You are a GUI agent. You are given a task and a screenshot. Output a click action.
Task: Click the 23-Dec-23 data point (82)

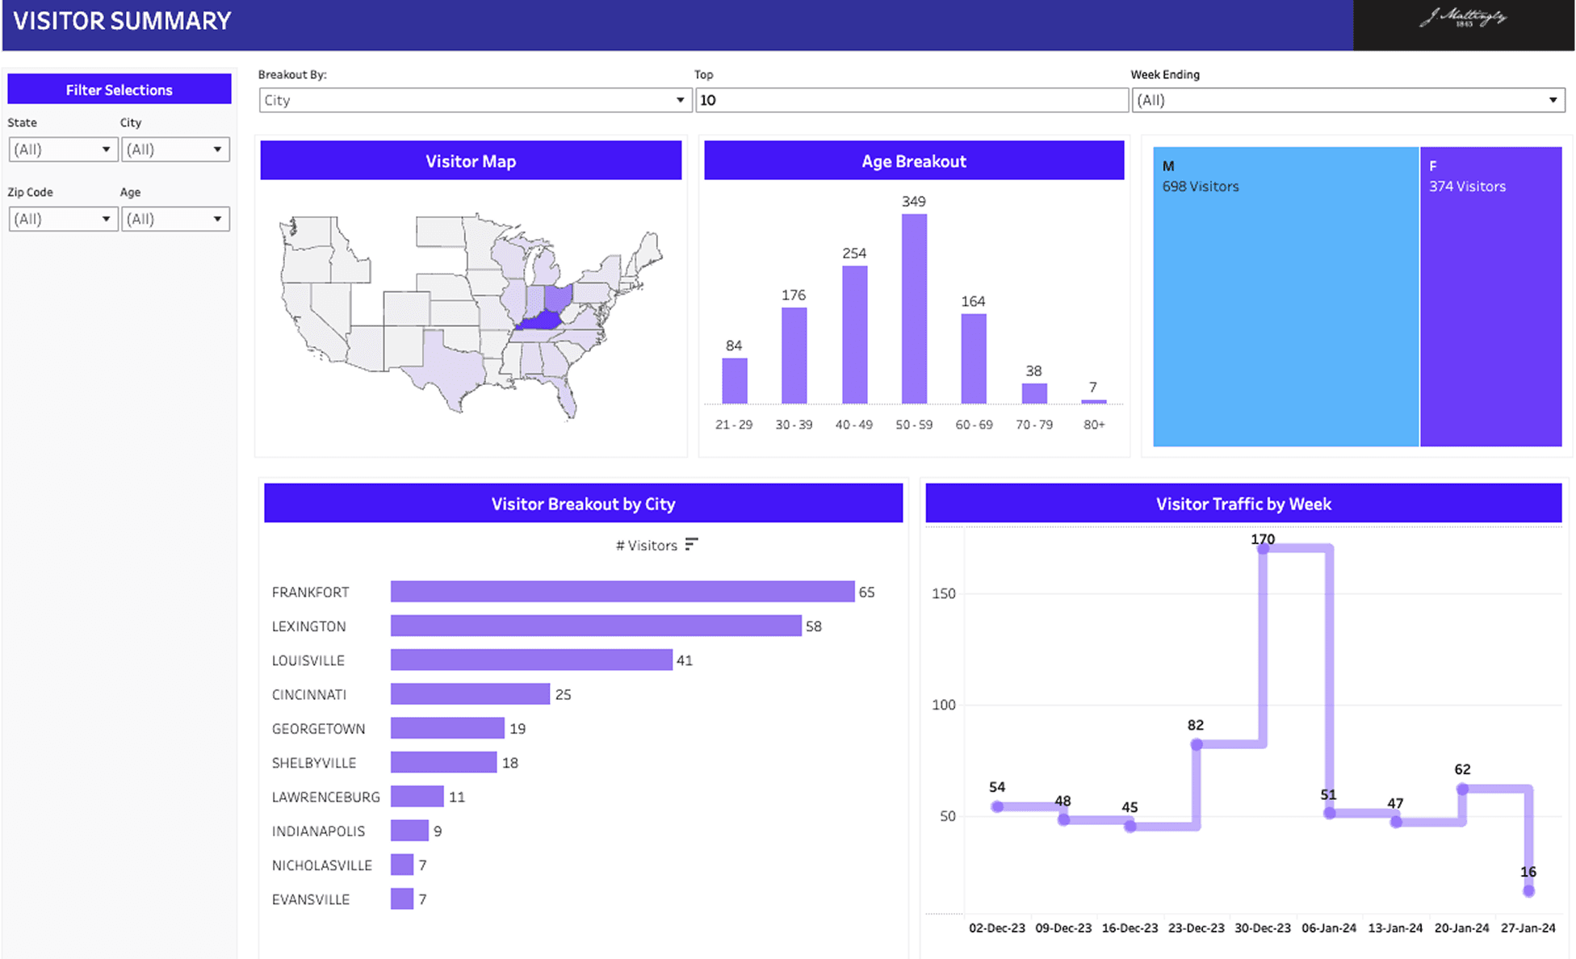1197,744
